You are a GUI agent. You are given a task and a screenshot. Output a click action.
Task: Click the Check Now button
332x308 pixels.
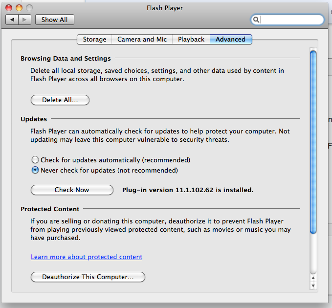click(x=72, y=190)
